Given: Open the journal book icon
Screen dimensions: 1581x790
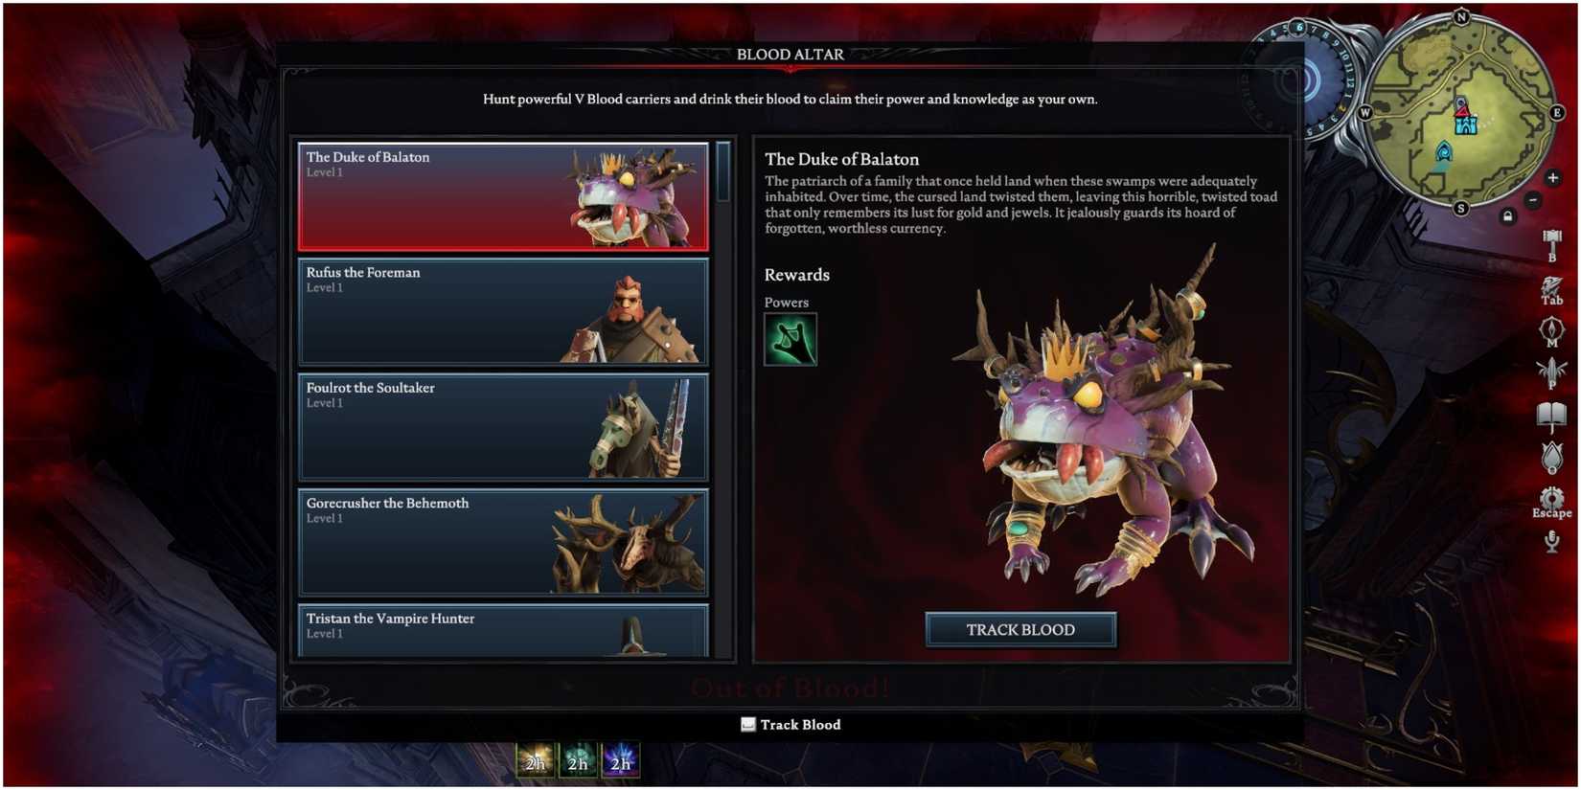Looking at the screenshot, I should tap(1551, 416).
